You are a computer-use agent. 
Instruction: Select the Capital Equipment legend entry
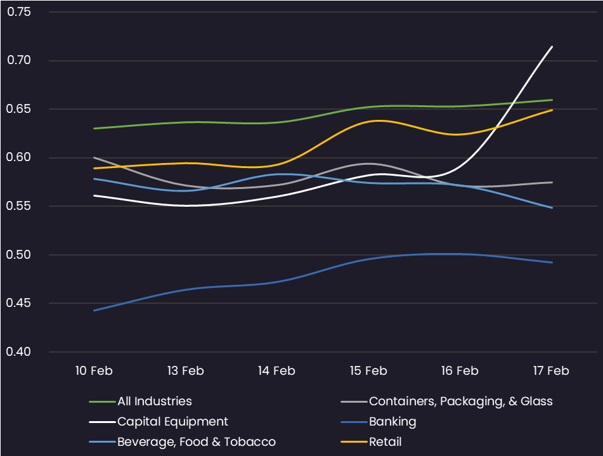[x=172, y=422]
